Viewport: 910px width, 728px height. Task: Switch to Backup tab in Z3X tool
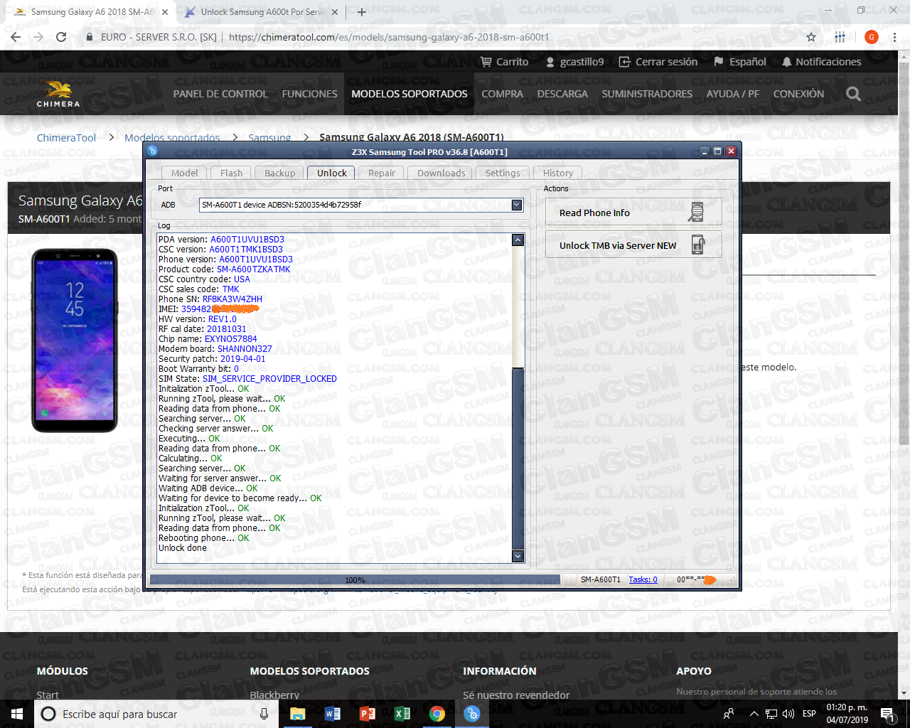tap(279, 173)
